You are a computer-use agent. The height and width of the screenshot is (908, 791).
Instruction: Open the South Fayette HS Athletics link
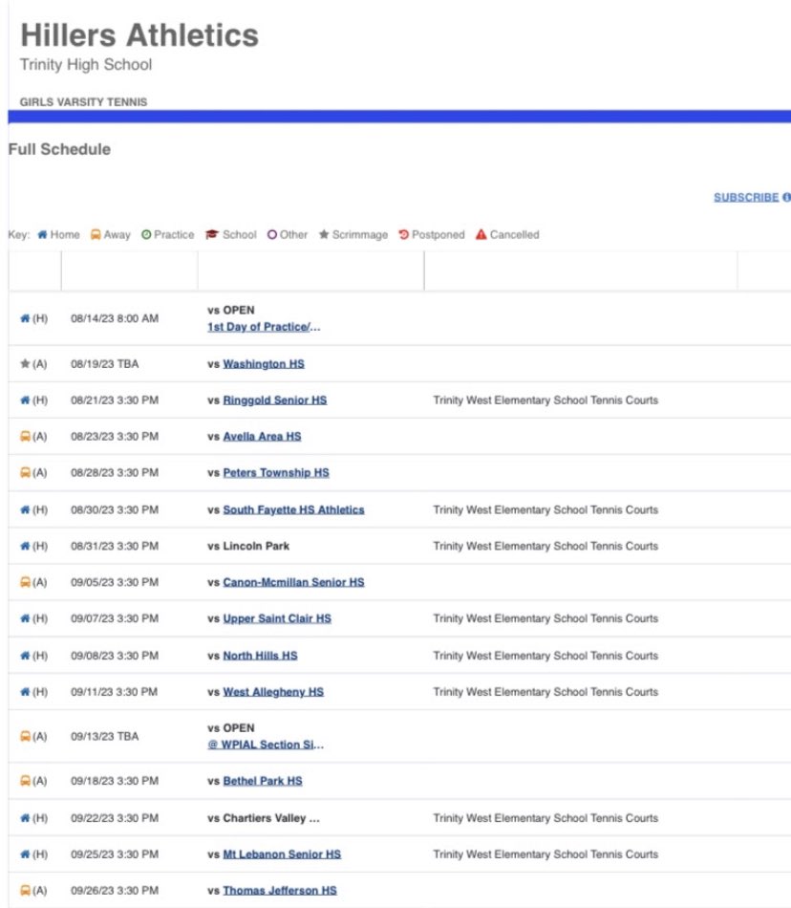(294, 509)
